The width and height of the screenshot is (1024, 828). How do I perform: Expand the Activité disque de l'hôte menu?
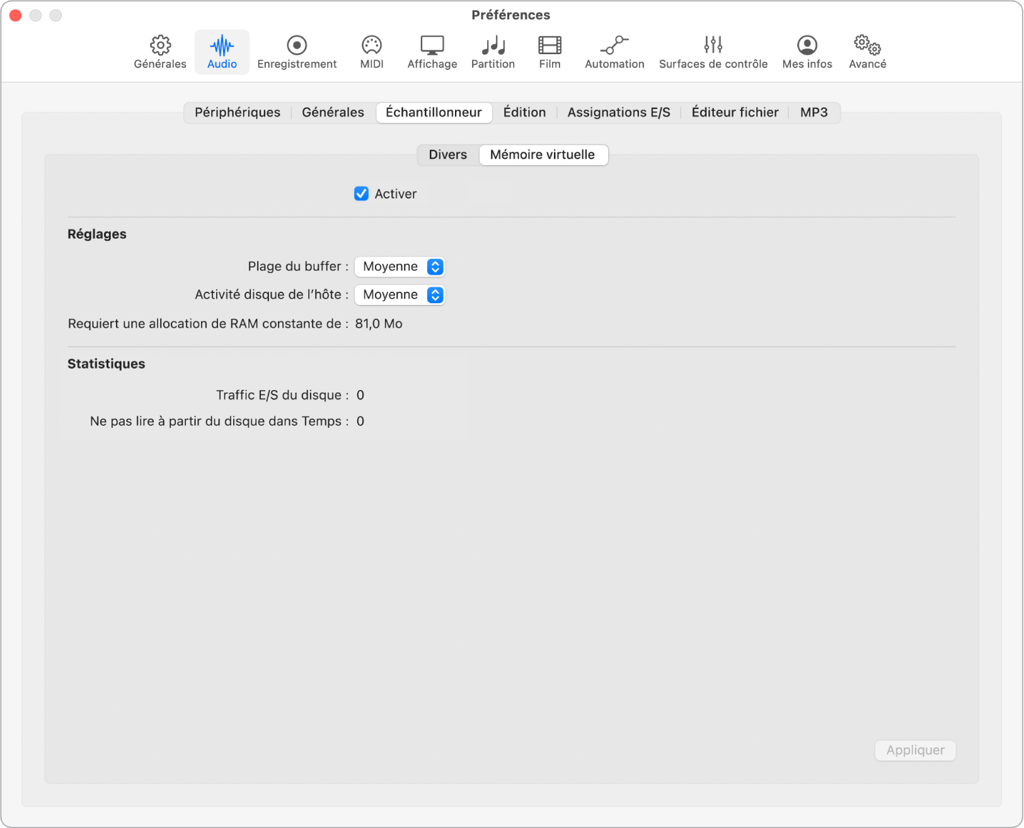pos(400,295)
